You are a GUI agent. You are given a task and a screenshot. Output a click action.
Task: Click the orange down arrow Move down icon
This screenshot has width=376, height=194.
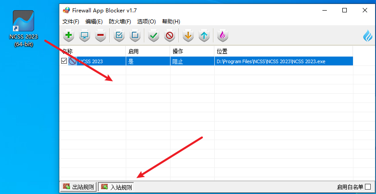click(188, 35)
